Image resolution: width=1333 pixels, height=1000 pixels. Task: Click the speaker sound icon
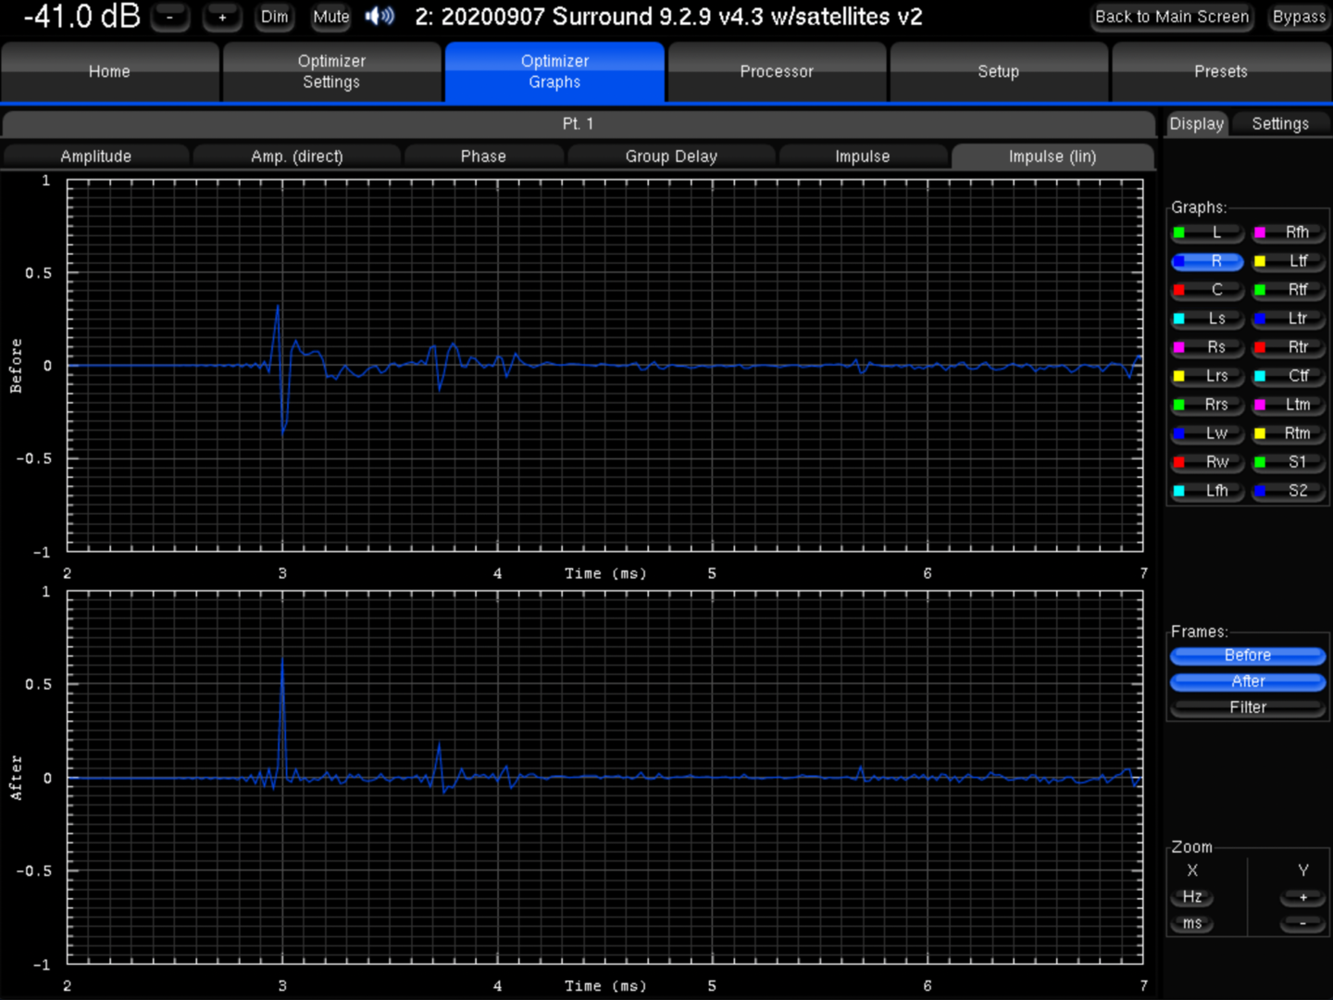(x=380, y=16)
